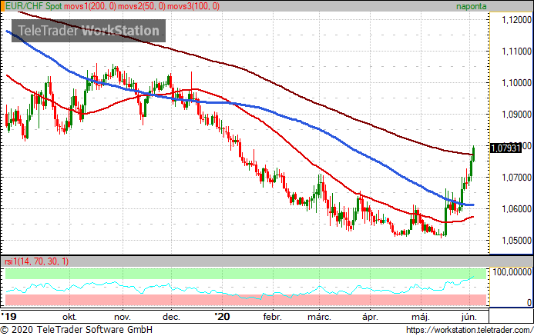The width and height of the screenshot is (534, 336).
Task: Click the current price tag 1,07931
Action: 505,148
